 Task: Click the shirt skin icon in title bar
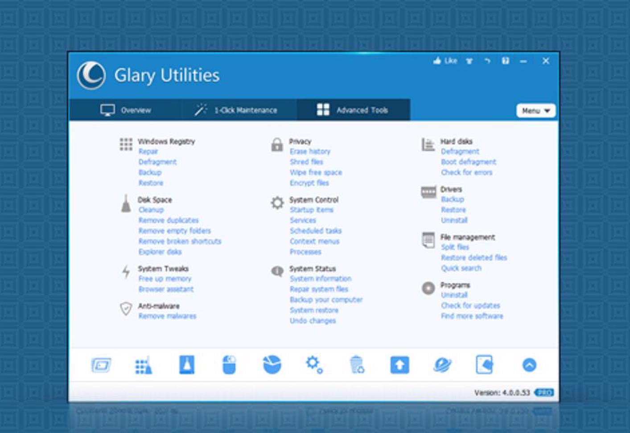(x=469, y=61)
